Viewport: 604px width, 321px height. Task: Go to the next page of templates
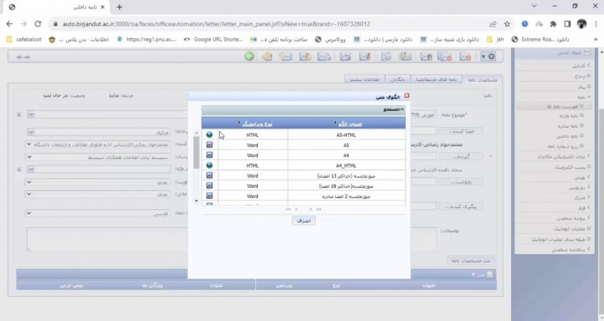311,210
